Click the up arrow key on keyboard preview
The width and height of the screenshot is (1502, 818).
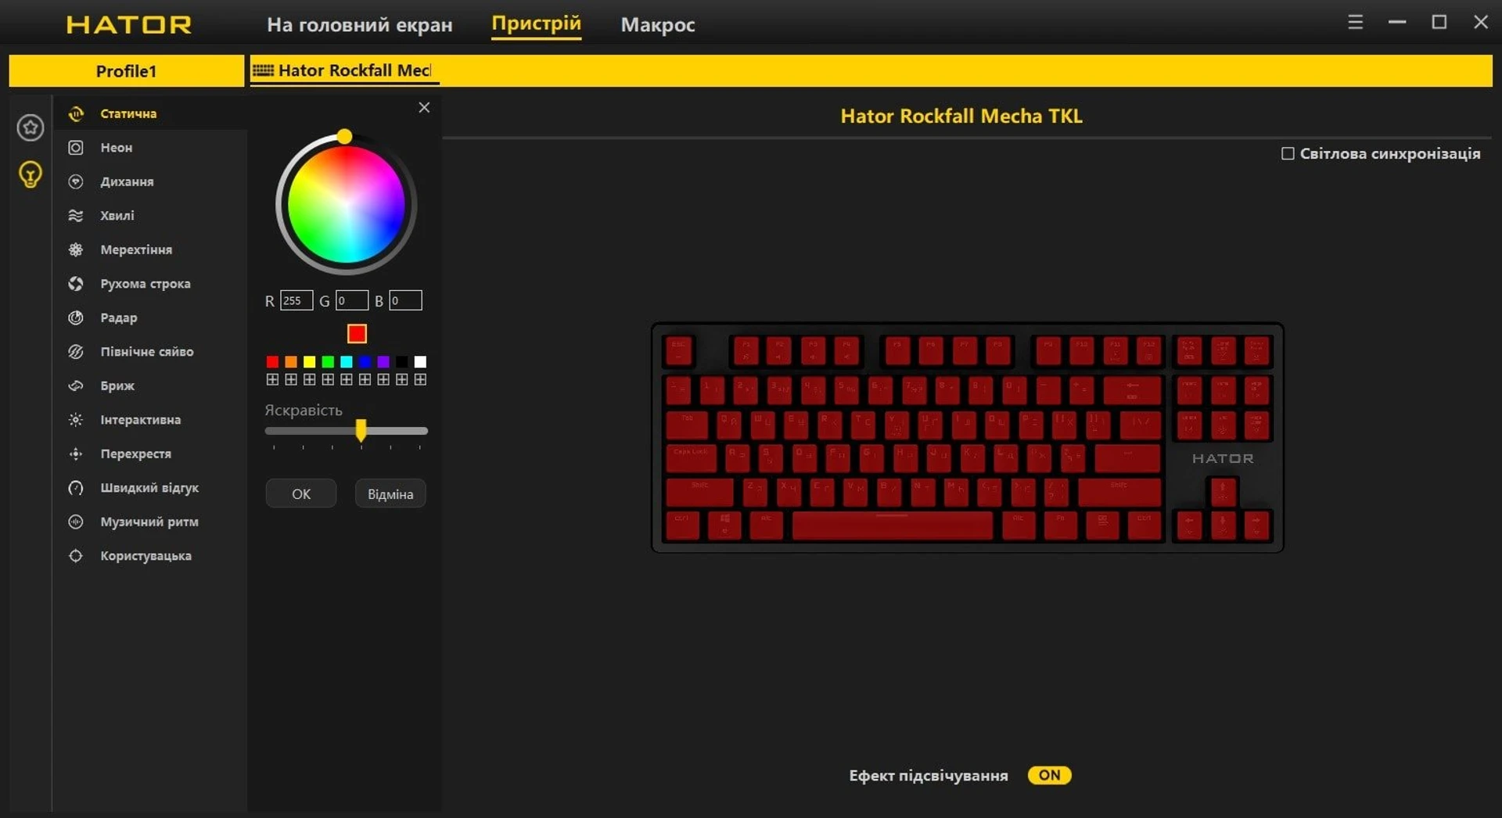click(x=1223, y=492)
